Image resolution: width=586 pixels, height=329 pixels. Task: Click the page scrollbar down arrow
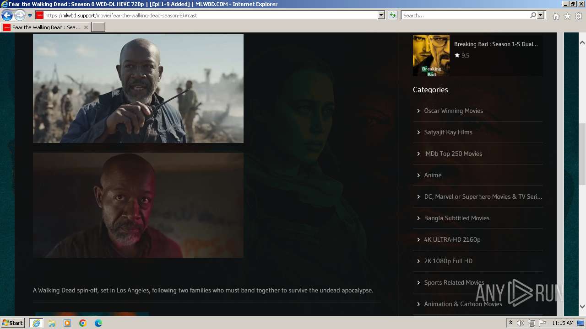point(582,307)
